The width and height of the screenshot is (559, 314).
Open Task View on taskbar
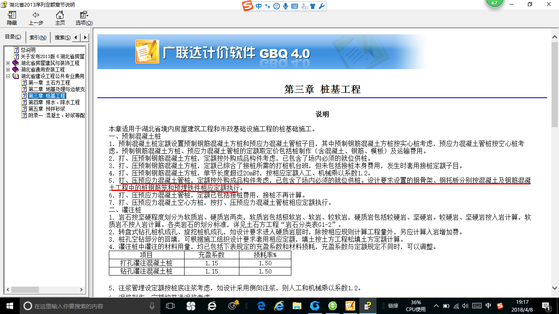tap(170, 305)
